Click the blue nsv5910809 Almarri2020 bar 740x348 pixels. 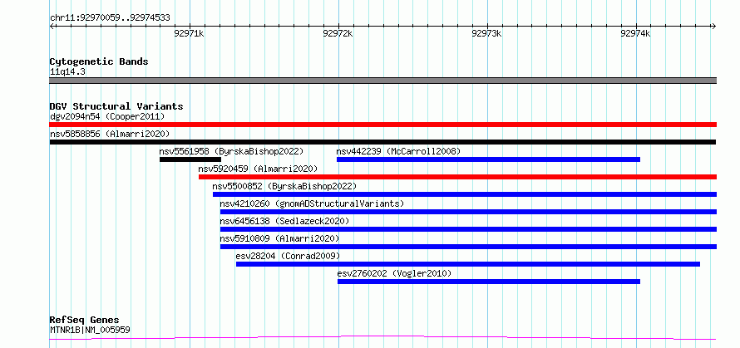469,247
